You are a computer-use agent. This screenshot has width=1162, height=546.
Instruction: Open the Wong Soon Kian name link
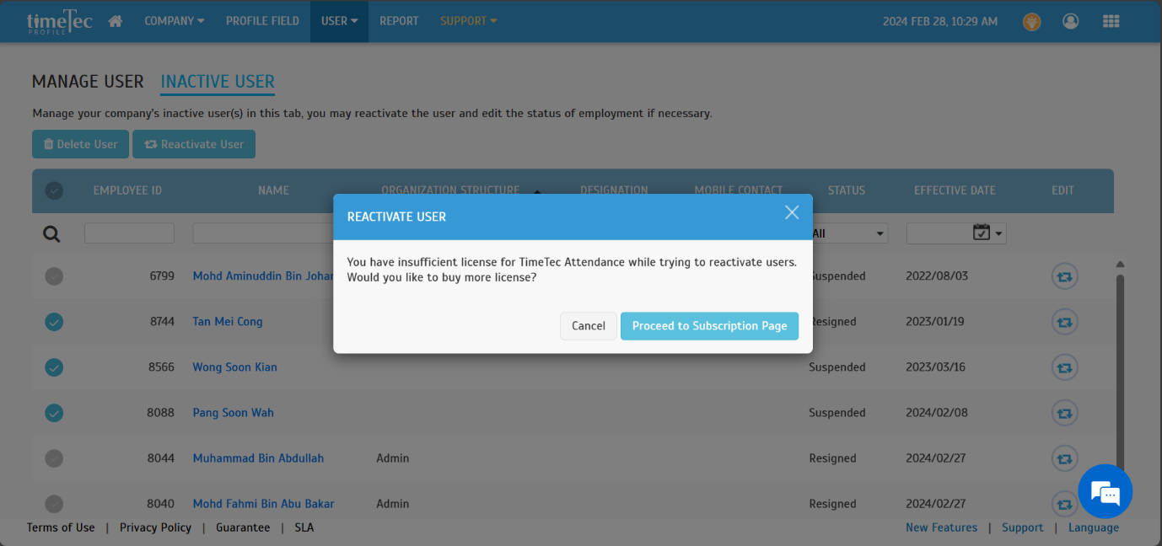234,367
